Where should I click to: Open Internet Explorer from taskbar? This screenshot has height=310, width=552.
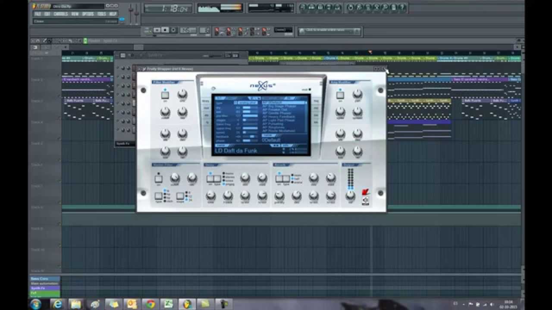[57, 304]
